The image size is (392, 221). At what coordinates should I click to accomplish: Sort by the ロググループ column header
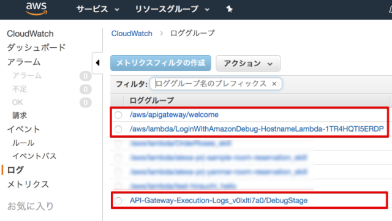click(x=151, y=100)
